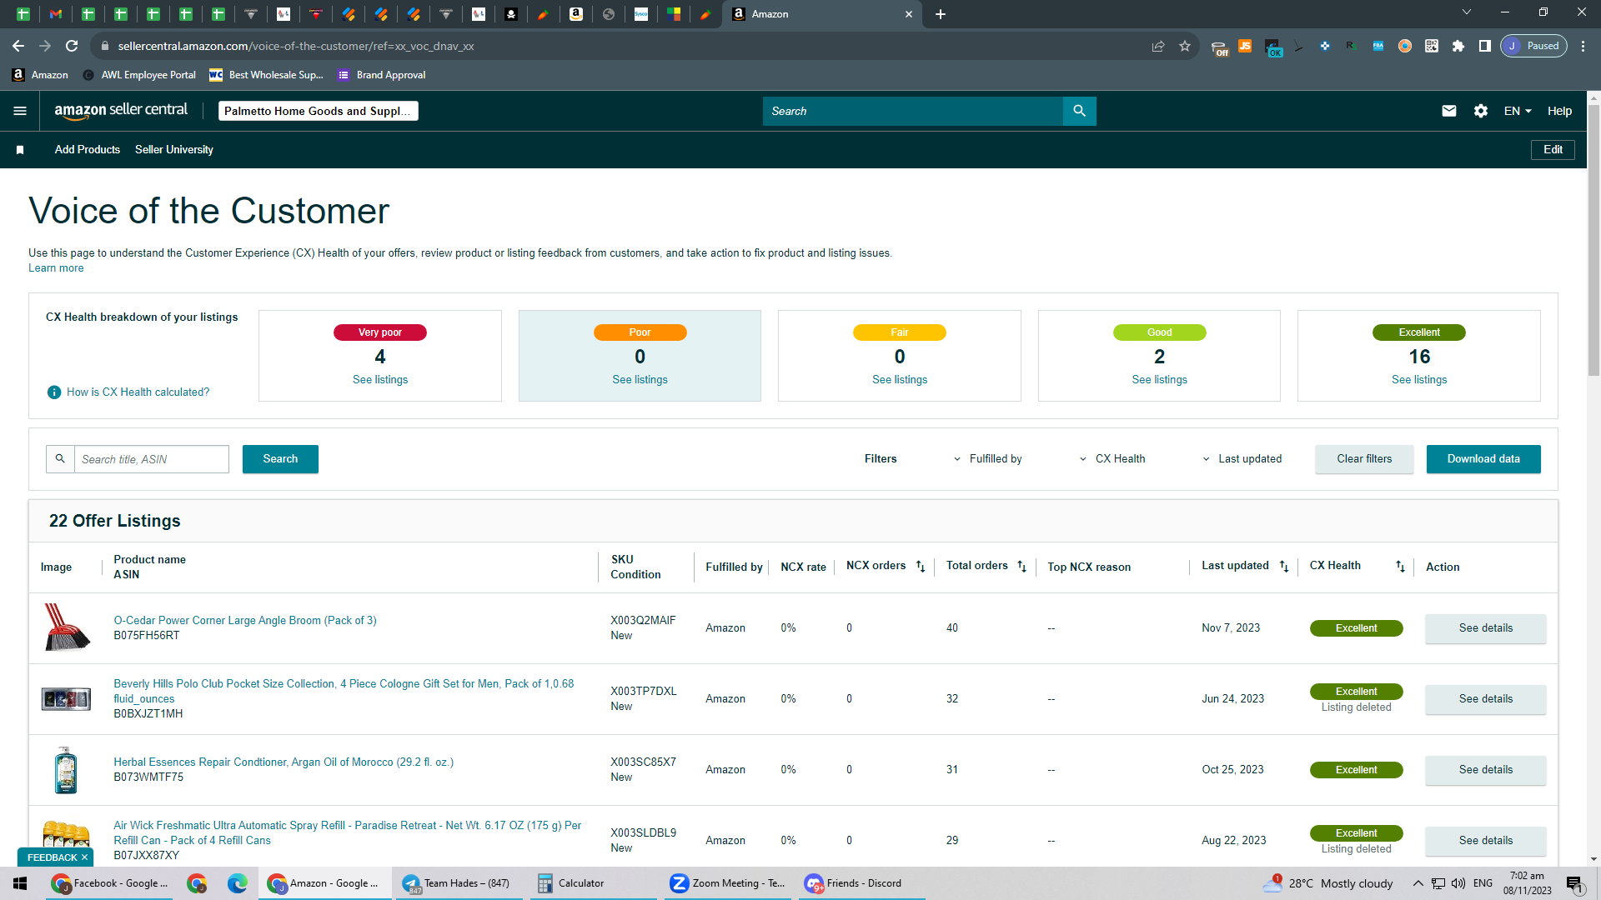Click Clear filters
The width and height of the screenshot is (1601, 900).
click(x=1364, y=459)
